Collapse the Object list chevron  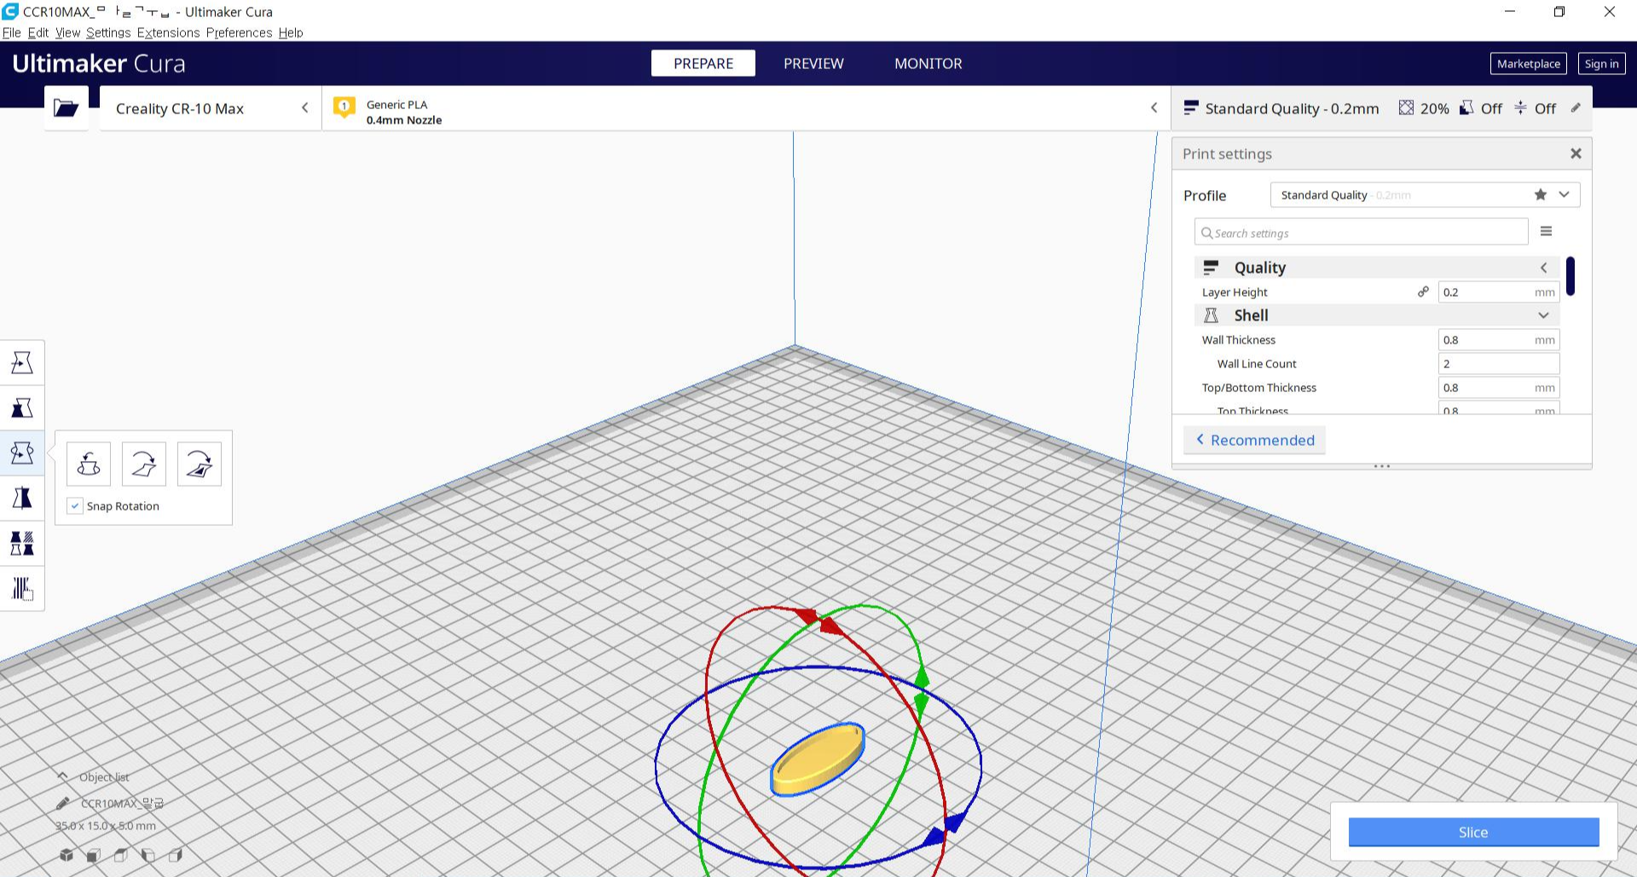[62, 776]
